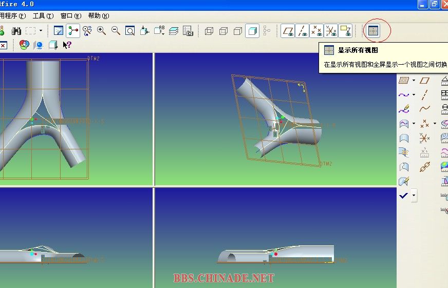Click the chain link icon in right toolbar
448x288 pixels.
click(x=424, y=167)
